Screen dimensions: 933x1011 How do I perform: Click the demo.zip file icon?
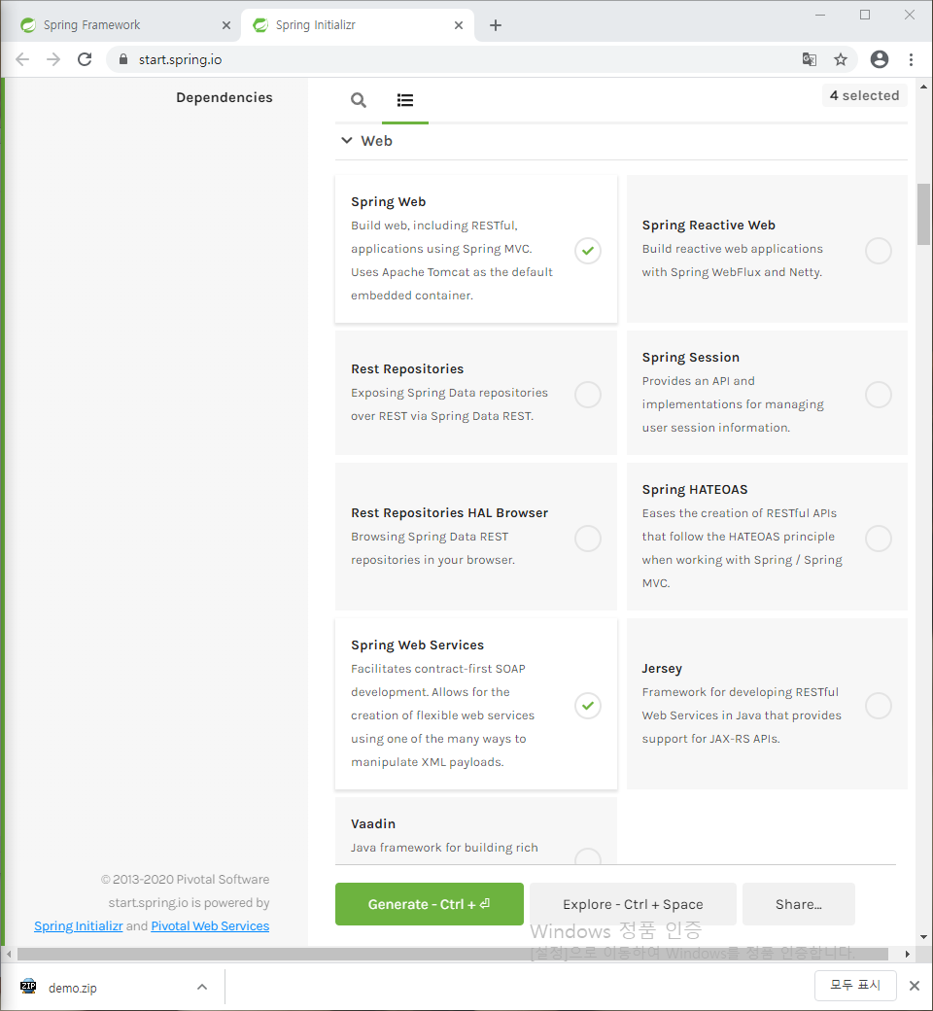28,986
